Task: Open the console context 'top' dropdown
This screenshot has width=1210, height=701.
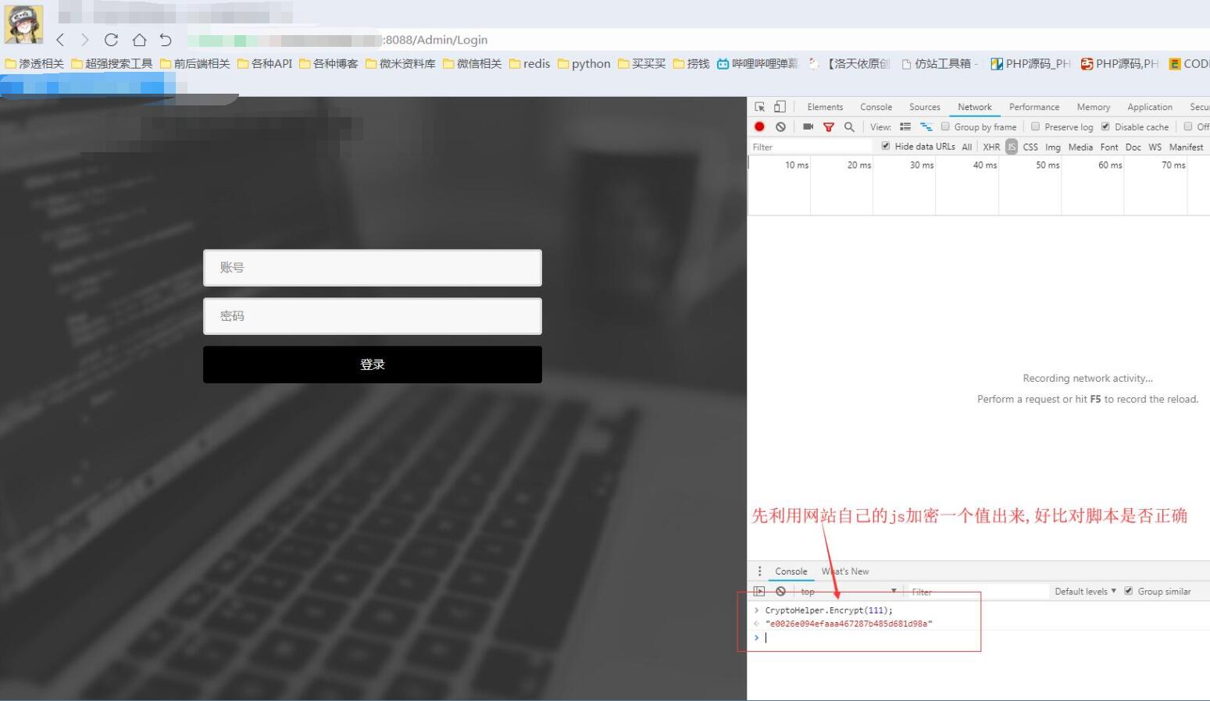Action: tap(848, 592)
